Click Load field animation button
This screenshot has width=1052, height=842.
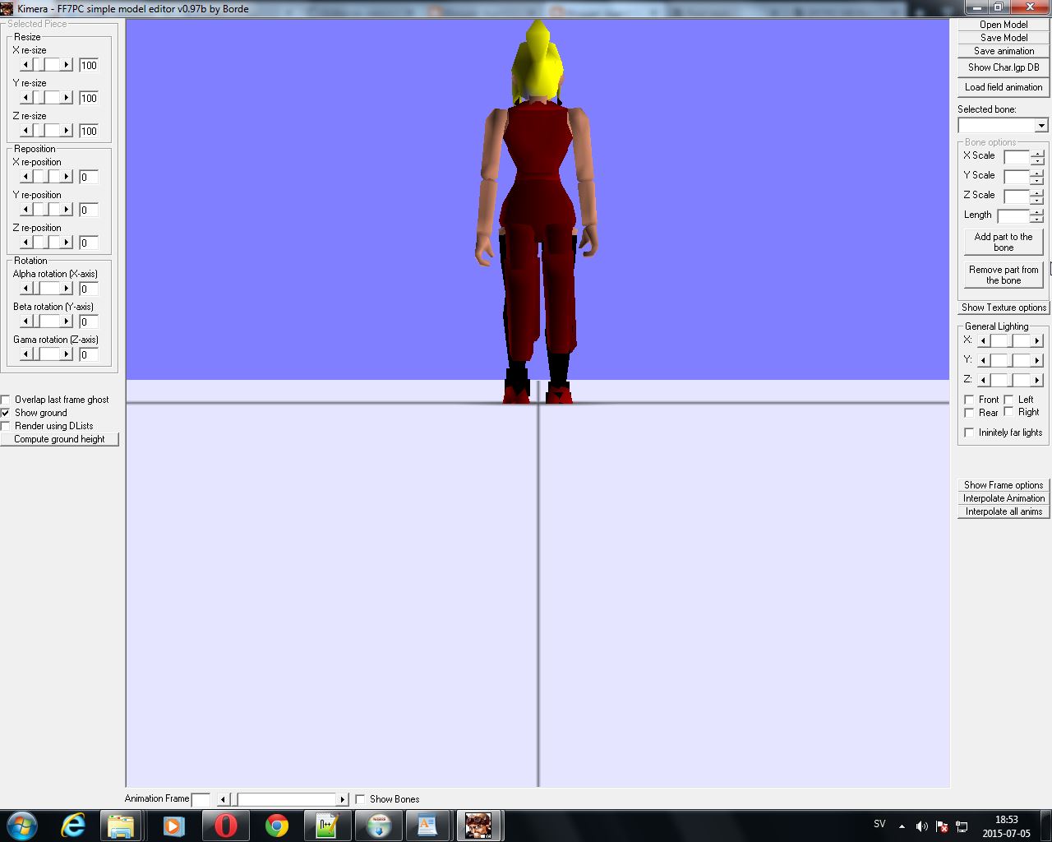pos(1004,87)
